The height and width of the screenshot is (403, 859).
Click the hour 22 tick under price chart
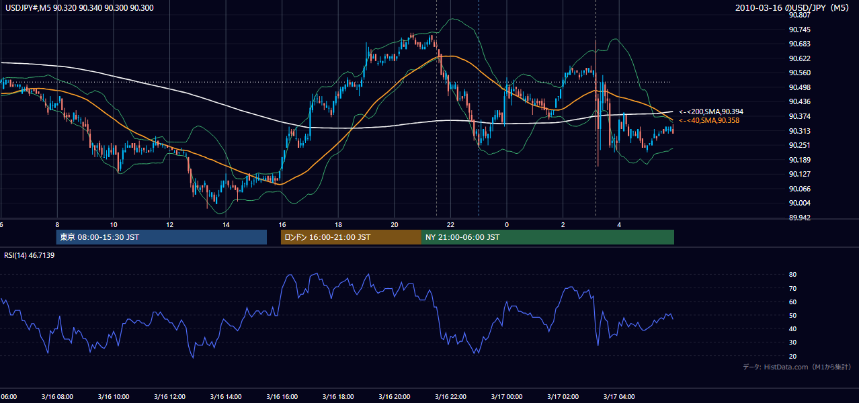click(451, 225)
